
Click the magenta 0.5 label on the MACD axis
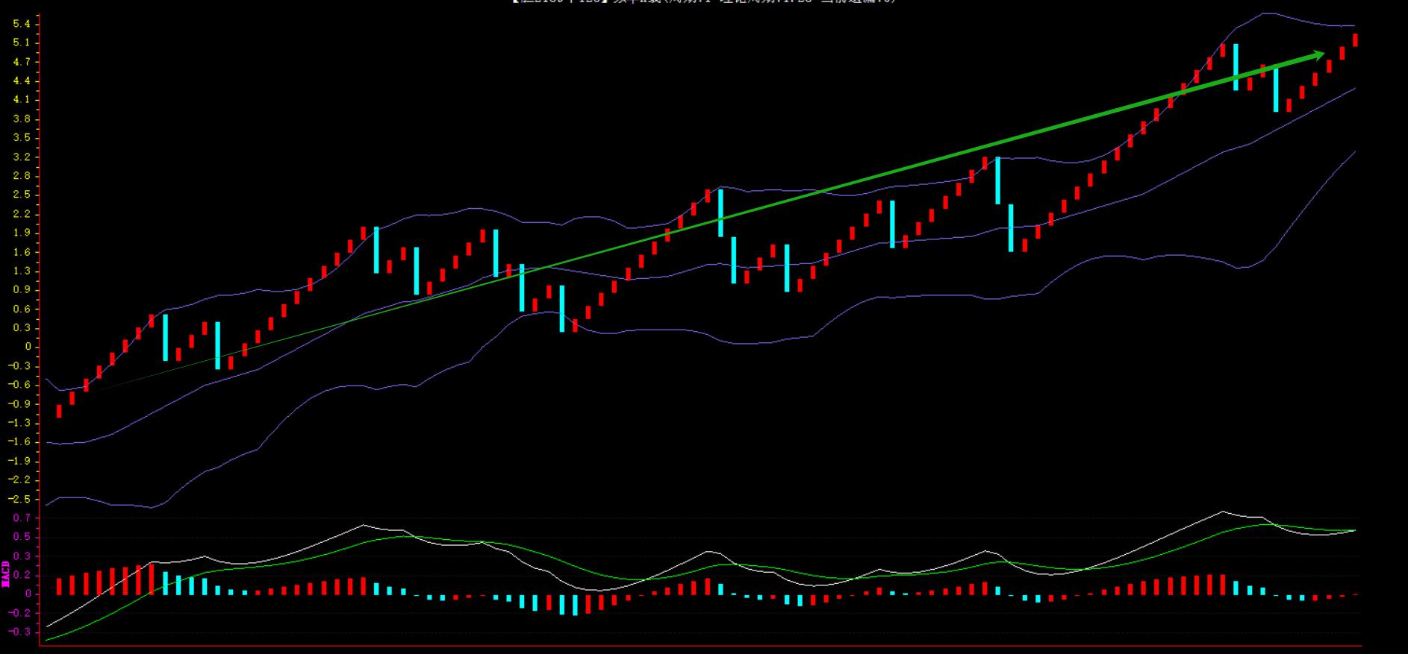click(22, 537)
